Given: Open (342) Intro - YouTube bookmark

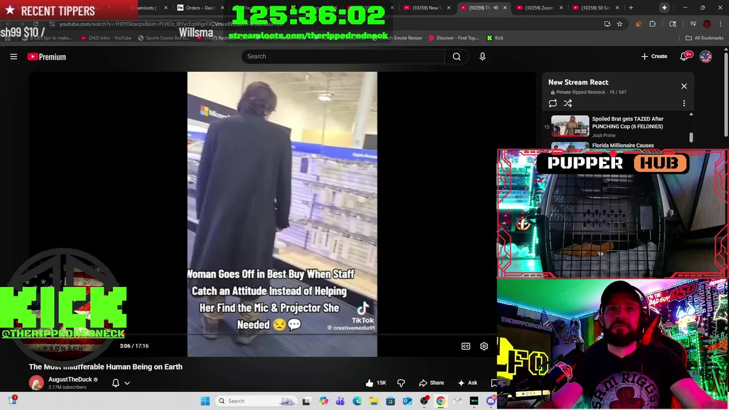Looking at the screenshot, I should point(106,38).
